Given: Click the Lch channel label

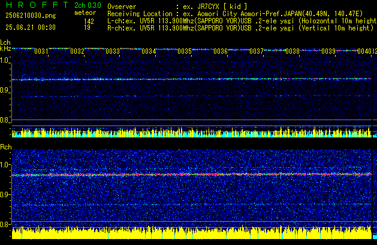Looking at the screenshot, I should coord(5,42).
